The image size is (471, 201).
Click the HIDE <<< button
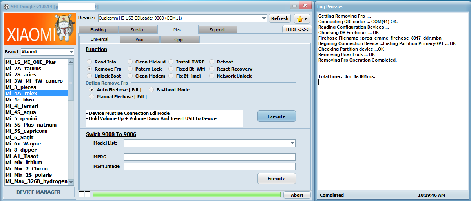[297, 29]
